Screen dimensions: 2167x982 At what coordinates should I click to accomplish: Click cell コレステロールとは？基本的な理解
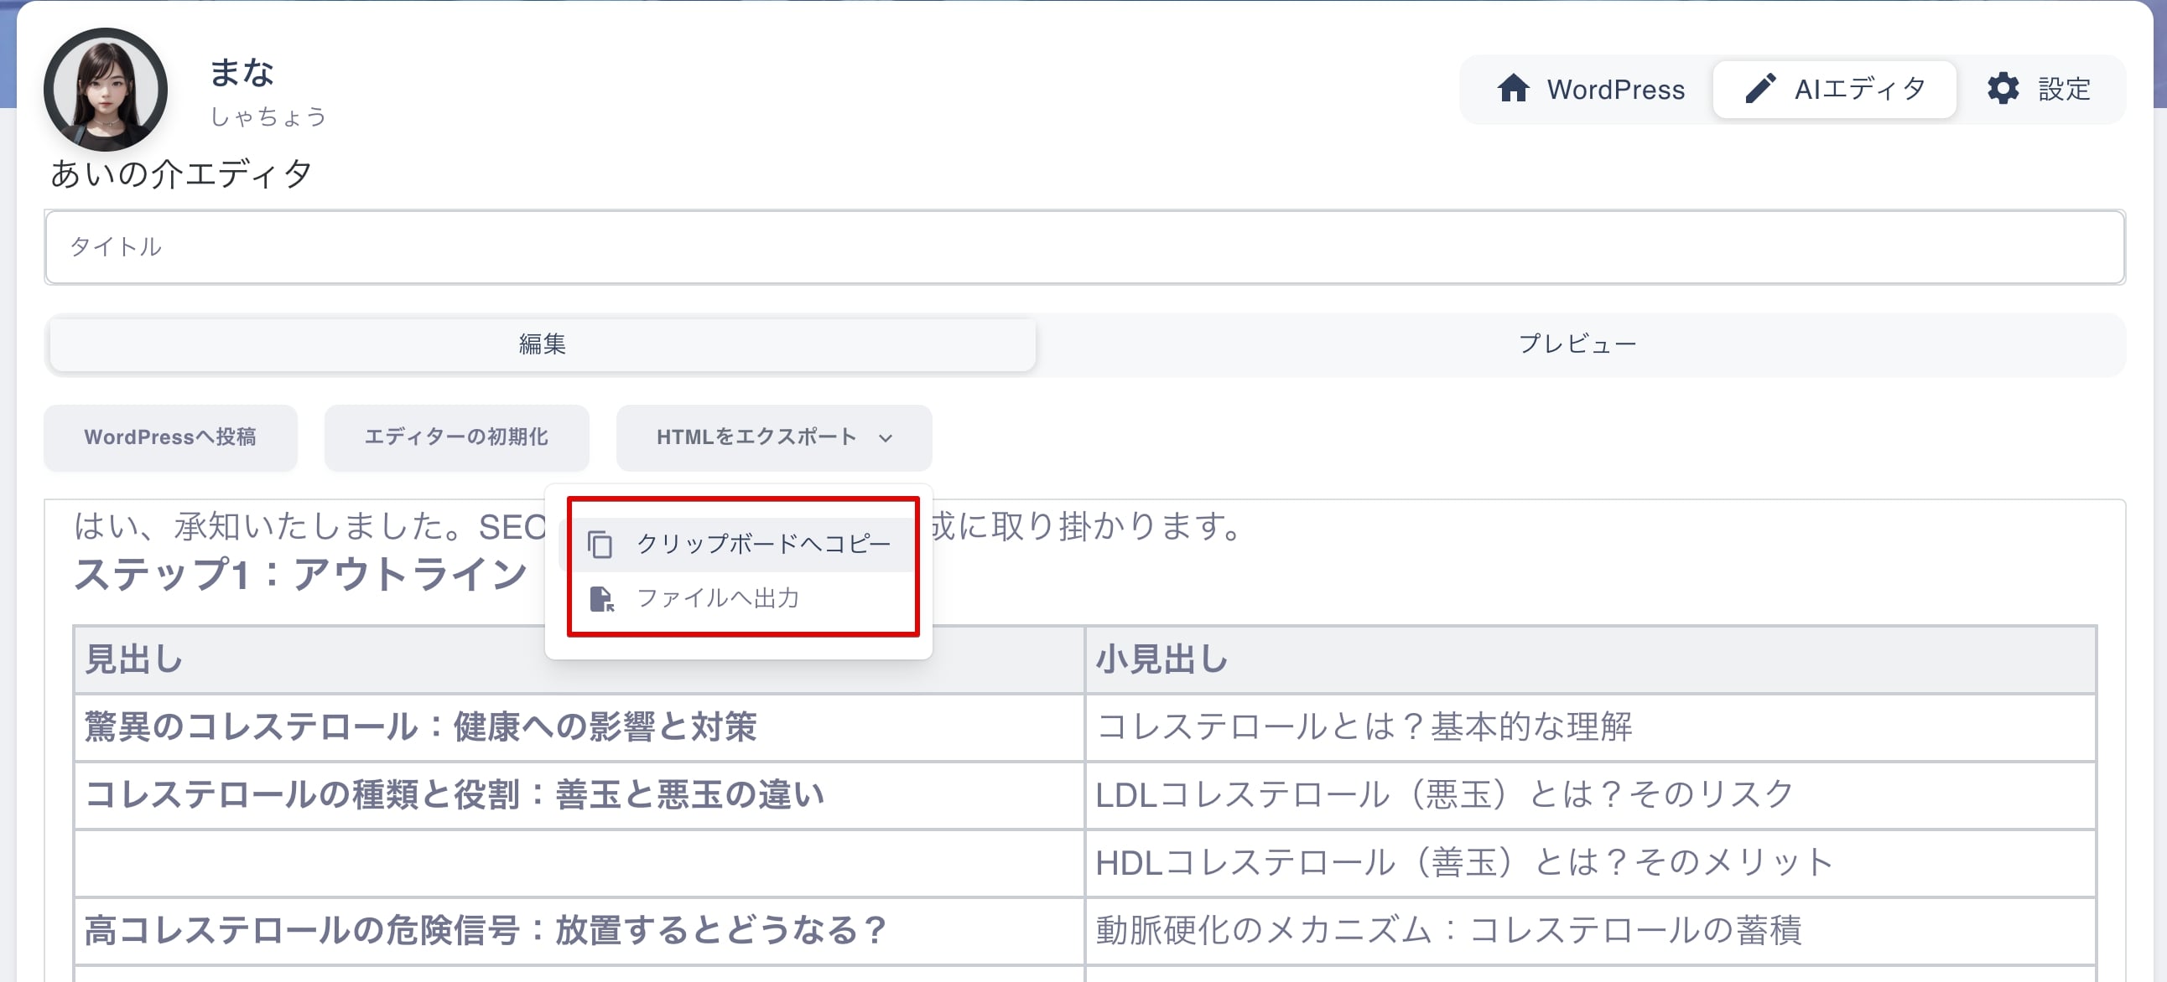pos(1590,728)
